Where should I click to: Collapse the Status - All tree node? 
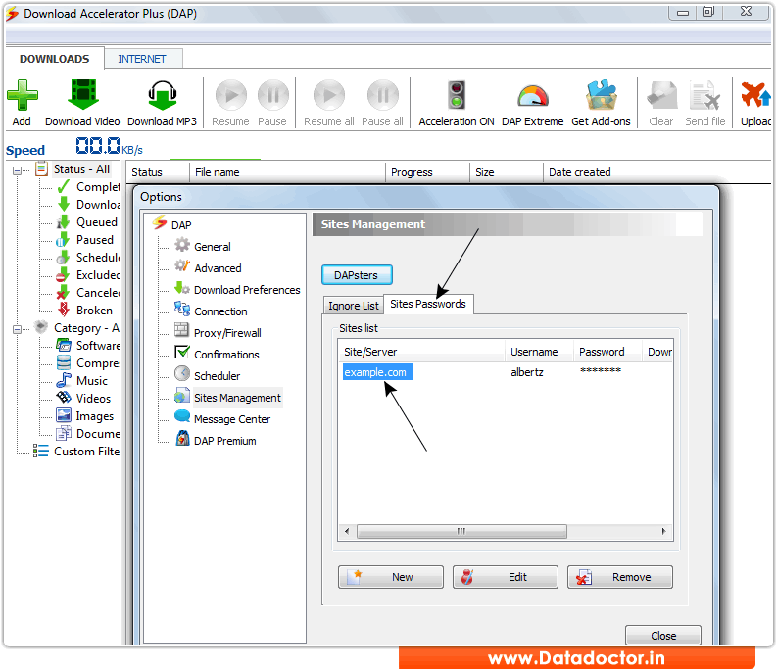click(x=17, y=170)
